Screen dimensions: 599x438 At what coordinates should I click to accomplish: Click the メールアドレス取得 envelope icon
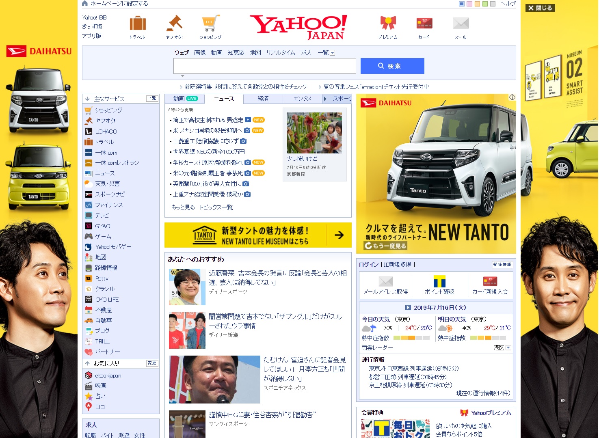385,281
